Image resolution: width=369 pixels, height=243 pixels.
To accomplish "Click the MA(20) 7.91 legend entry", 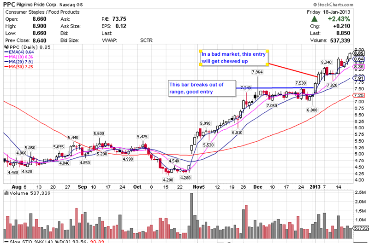I will [18, 62].
